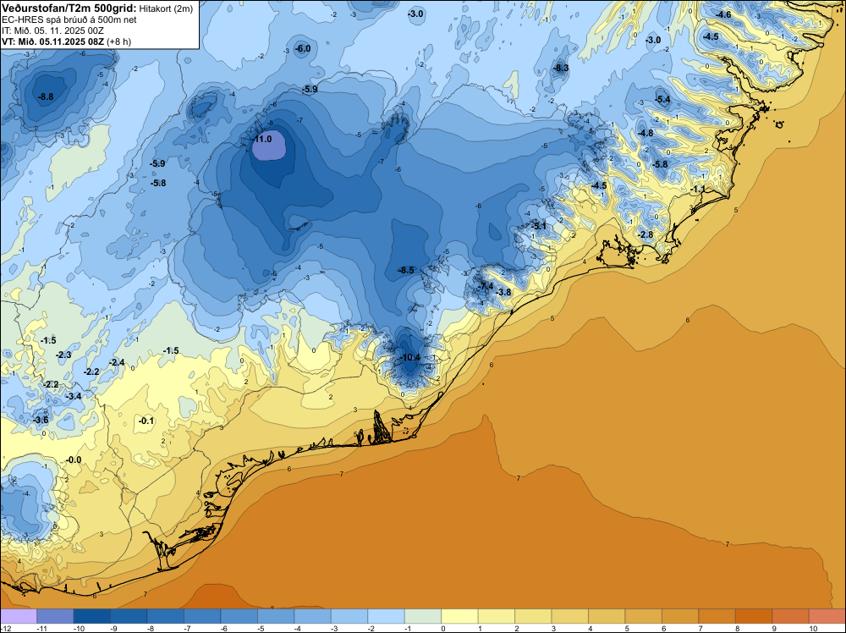Click the '5' tick label under the legend
846x633 pixels.
coord(626,628)
